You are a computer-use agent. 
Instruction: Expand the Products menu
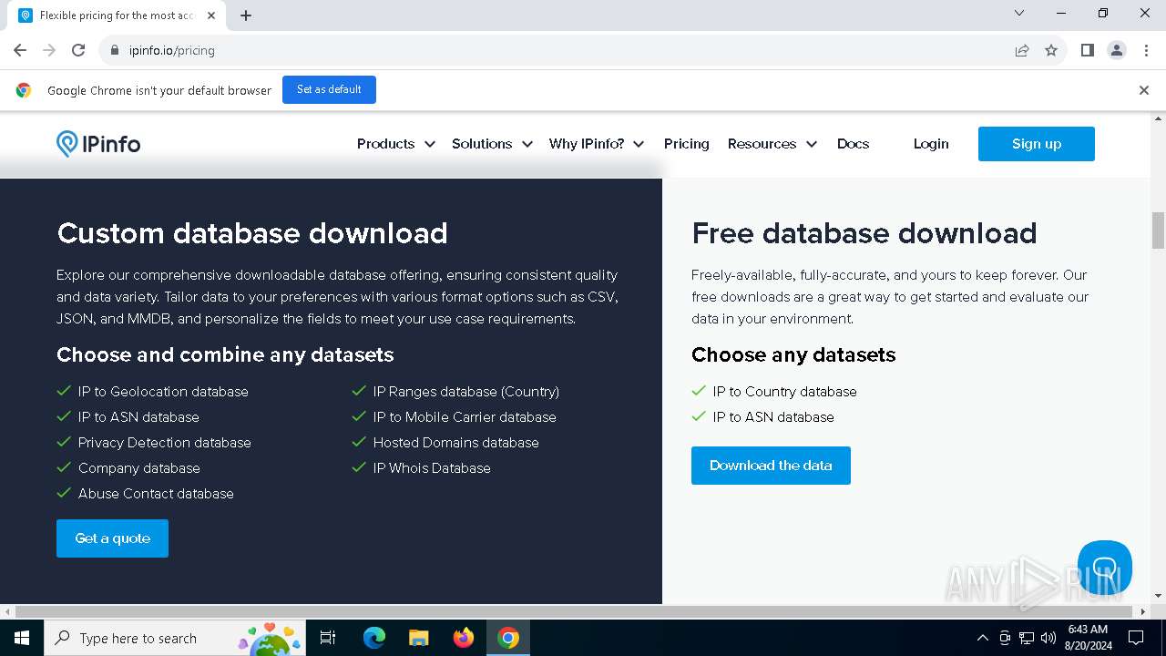395,144
